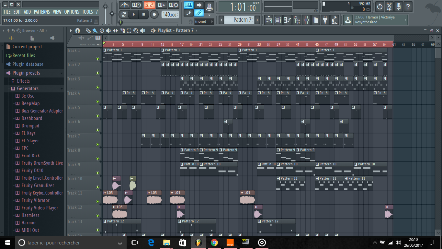Open the PATTERNS menu
The image size is (442, 249).
tap(42, 12)
